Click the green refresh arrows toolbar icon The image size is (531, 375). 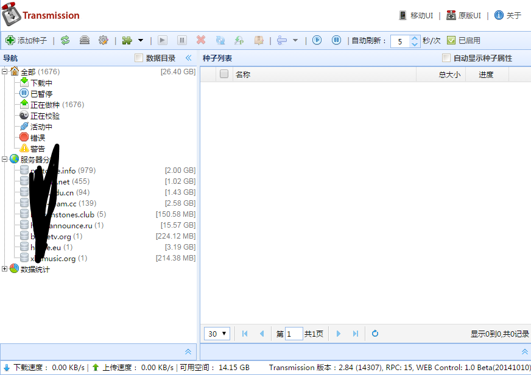click(65, 41)
